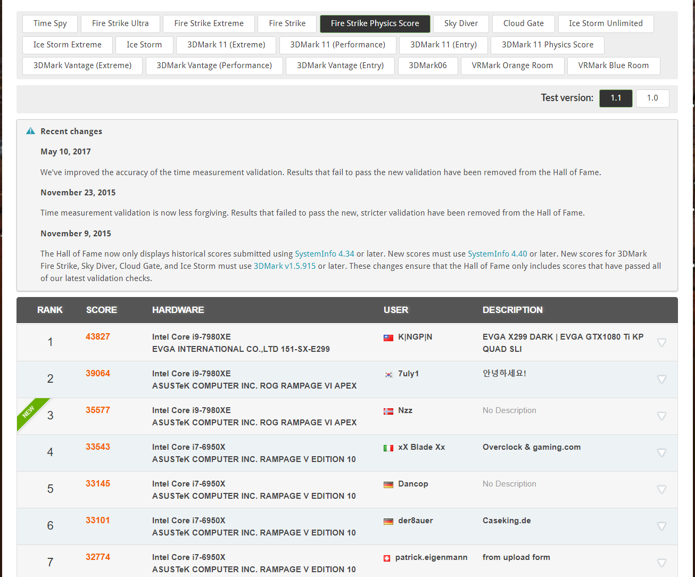Viewport: 695px width, 577px height.
Task: Open the 33101 score result
Action: (x=98, y=520)
